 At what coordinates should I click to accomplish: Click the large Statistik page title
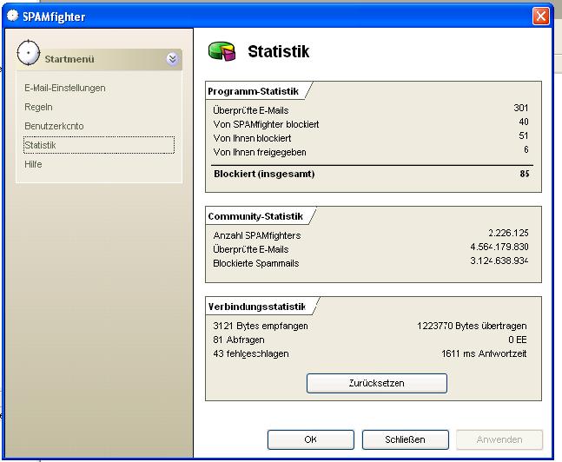[279, 51]
